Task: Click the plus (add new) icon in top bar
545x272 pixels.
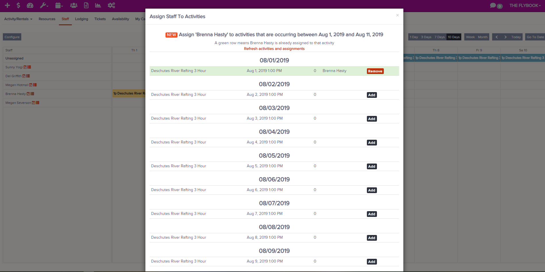Action: 7,5
